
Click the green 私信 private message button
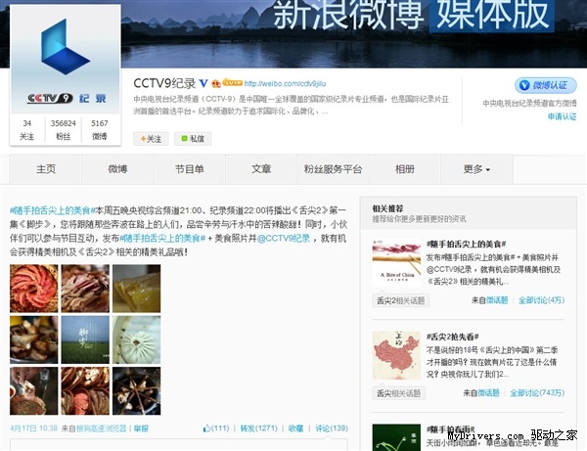[x=192, y=139]
